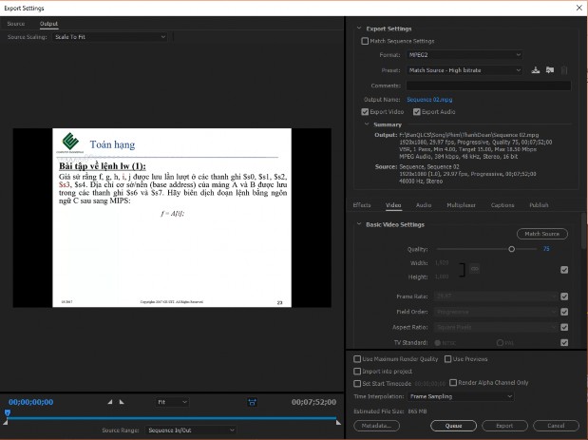Toggle the aspect ratio correction icon

click(x=252, y=402)
